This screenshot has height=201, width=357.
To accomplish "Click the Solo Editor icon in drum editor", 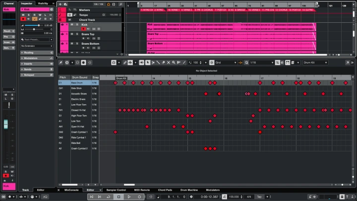I will 67,63.
